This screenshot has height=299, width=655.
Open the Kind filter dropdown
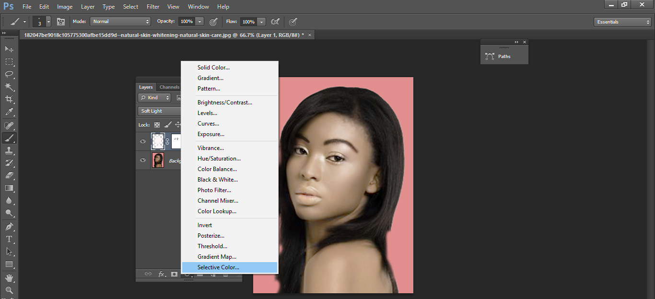[154, 97]
